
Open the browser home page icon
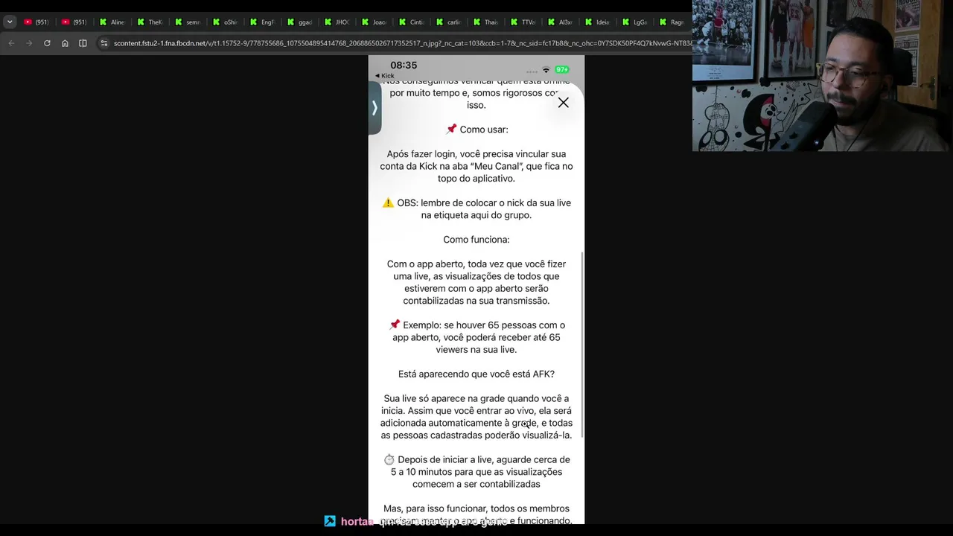[x=65, y=43]
